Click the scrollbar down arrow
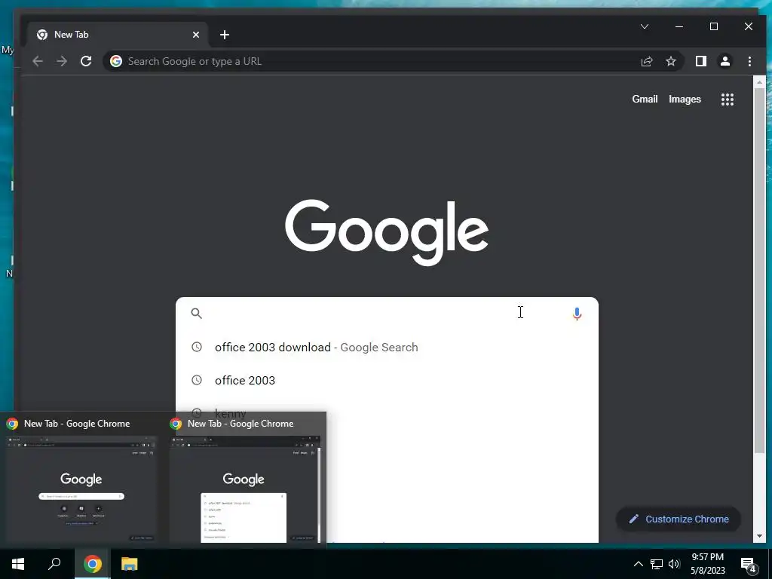This screenshot has width=772, height=579. click(759, 536)
